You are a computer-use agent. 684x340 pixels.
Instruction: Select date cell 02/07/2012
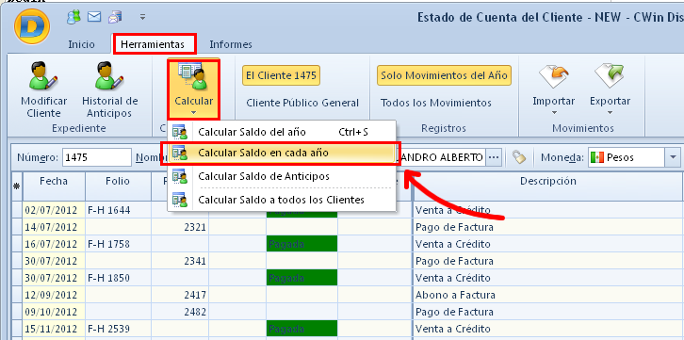[x=54, y=210]
